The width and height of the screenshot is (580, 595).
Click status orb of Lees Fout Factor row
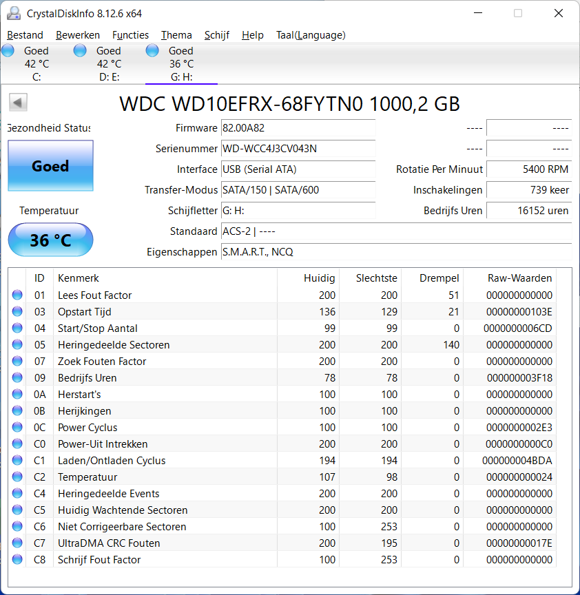(x=17, y=295)
